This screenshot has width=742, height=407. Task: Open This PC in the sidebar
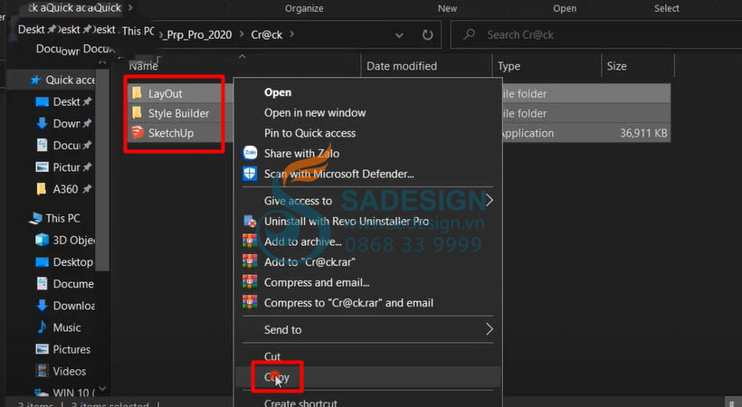point(63,218)
